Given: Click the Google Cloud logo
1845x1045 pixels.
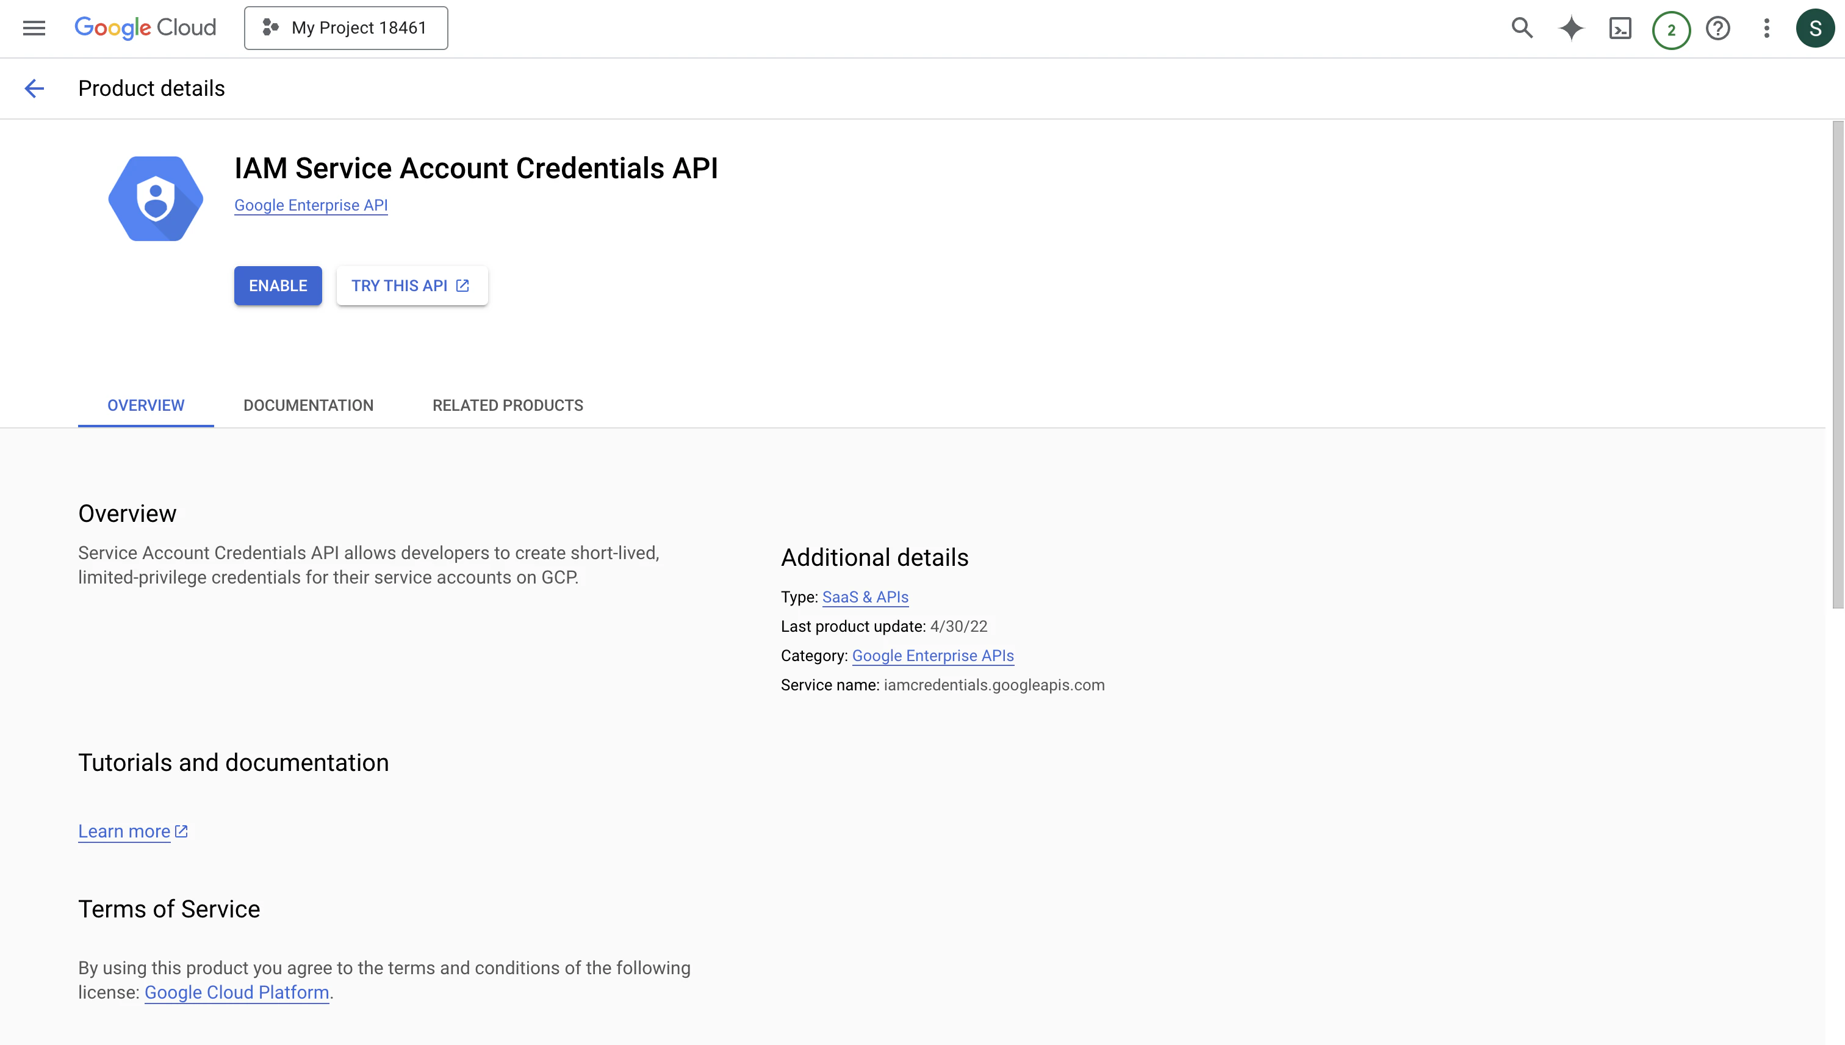Looking at the screenshot, I should 145,28.
